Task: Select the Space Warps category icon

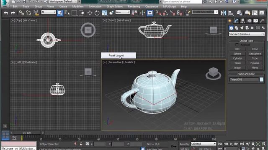Action: [x=258, y=28]
